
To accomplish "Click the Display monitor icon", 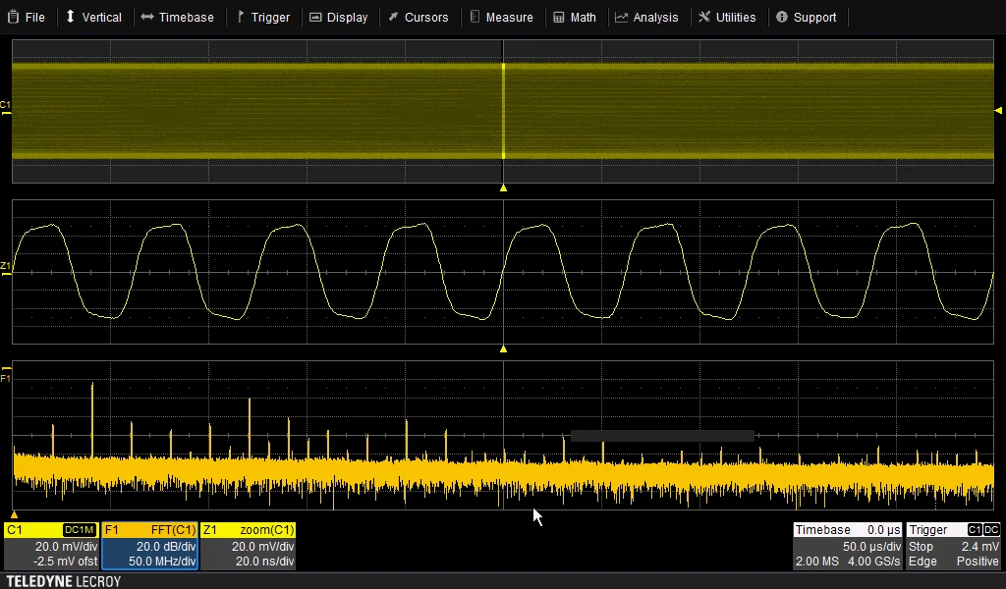I will (x=315, y=17).
